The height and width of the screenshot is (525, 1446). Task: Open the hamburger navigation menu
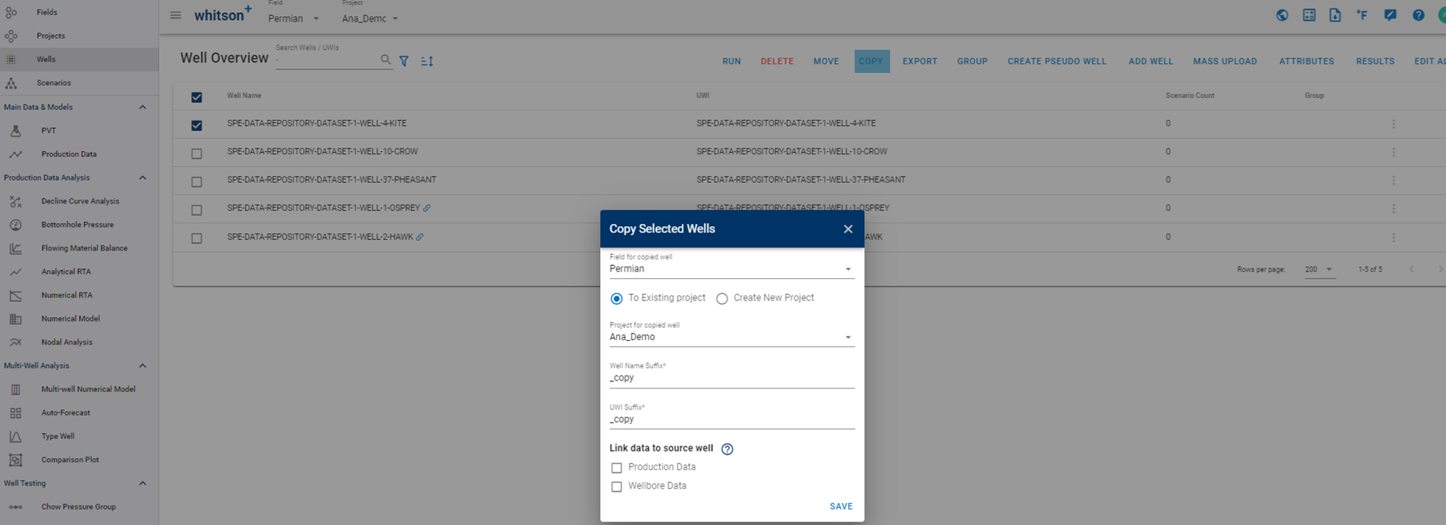[x=175, y=15]
